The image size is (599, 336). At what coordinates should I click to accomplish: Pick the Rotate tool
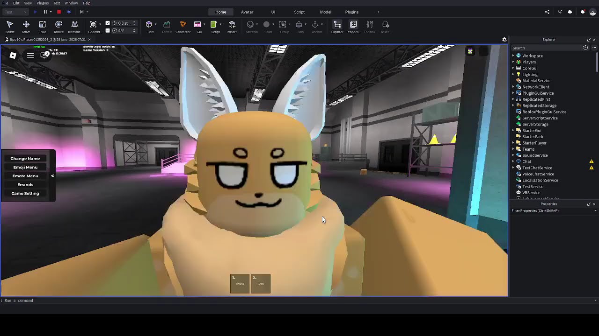tap(58, 27)
